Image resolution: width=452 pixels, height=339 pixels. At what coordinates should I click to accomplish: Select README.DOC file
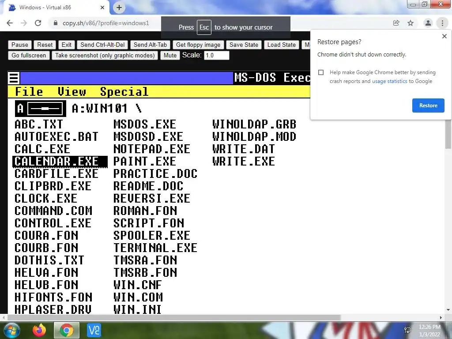pyautogui.click(x=148, y=186)
